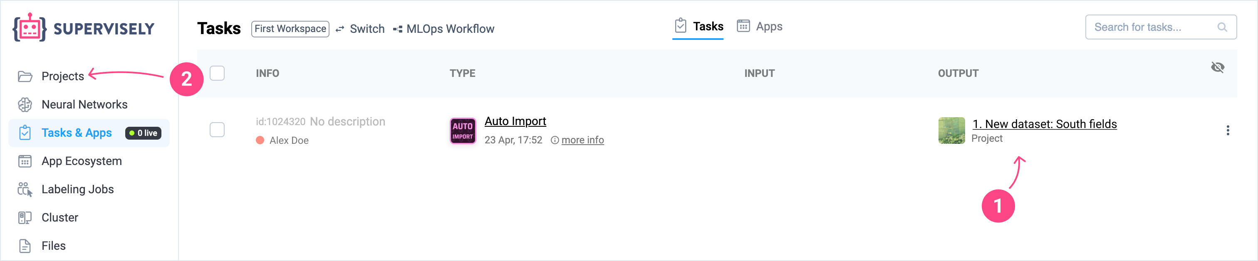Open the App Ecosystem calendar icon
The image size is (1258, 261).
(x=25, y=161)
